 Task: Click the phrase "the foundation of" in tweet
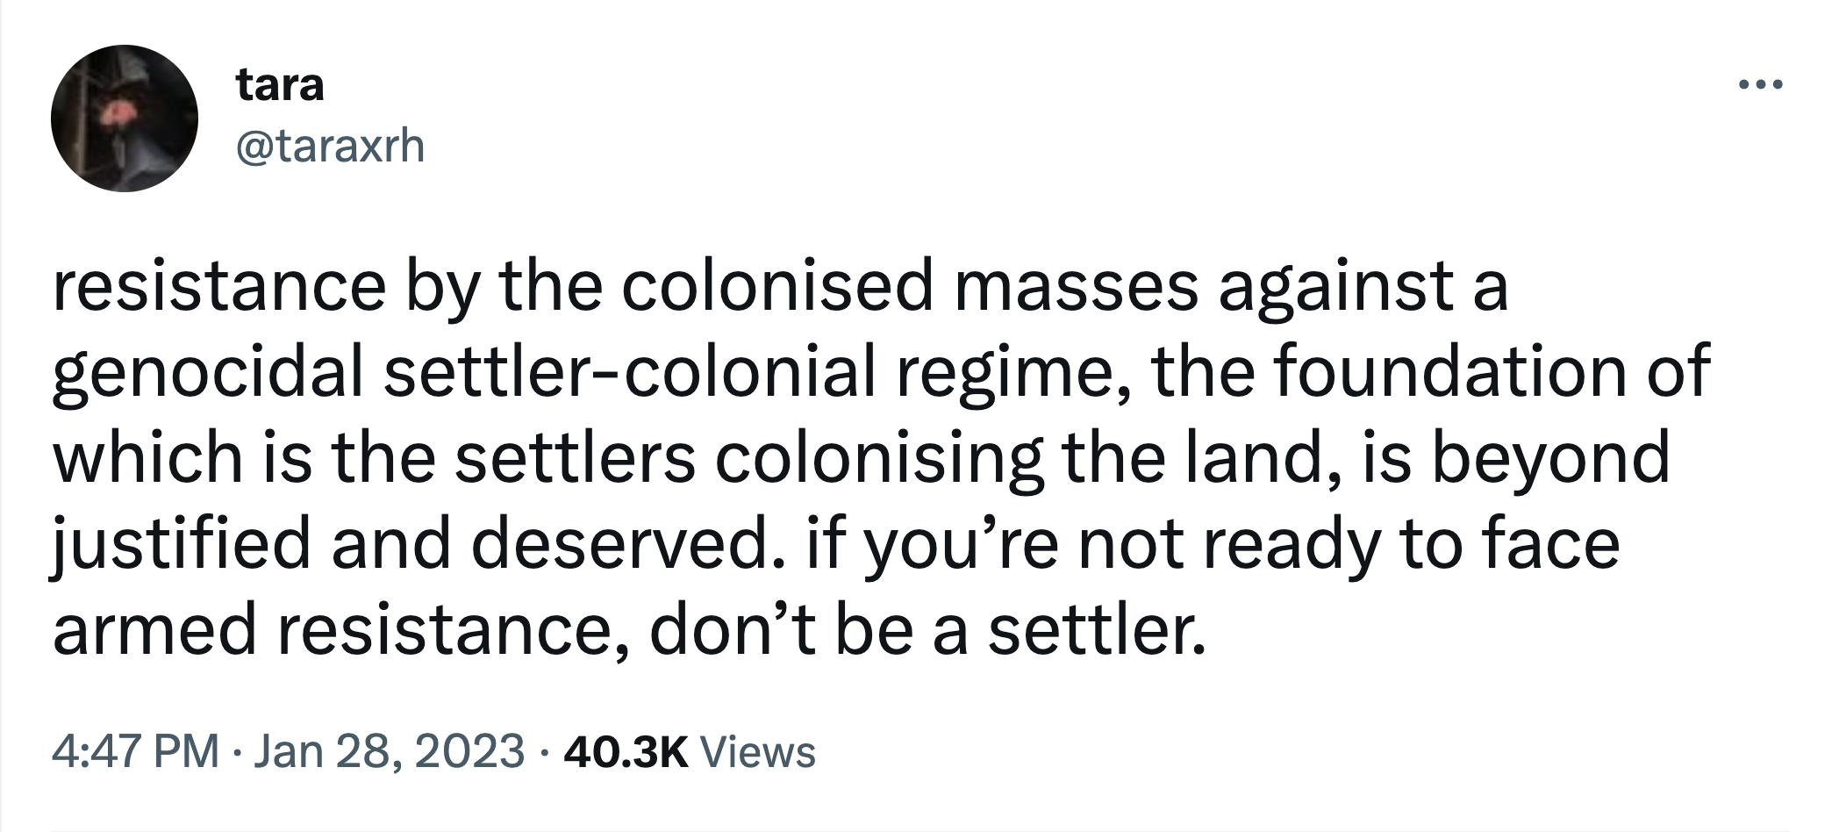pyautogui.click(x=1430, y=372)
